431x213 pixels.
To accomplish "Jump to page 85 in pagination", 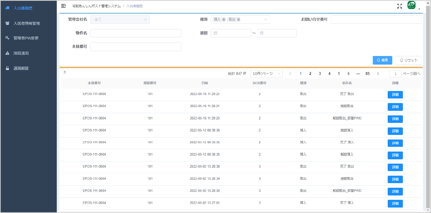I will pyautogui.click(x=367, y=74).
